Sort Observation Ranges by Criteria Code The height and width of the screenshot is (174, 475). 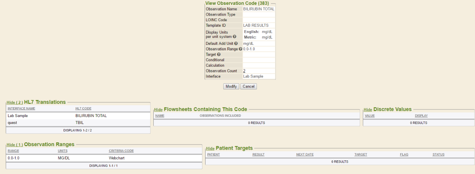pos(121,151)
